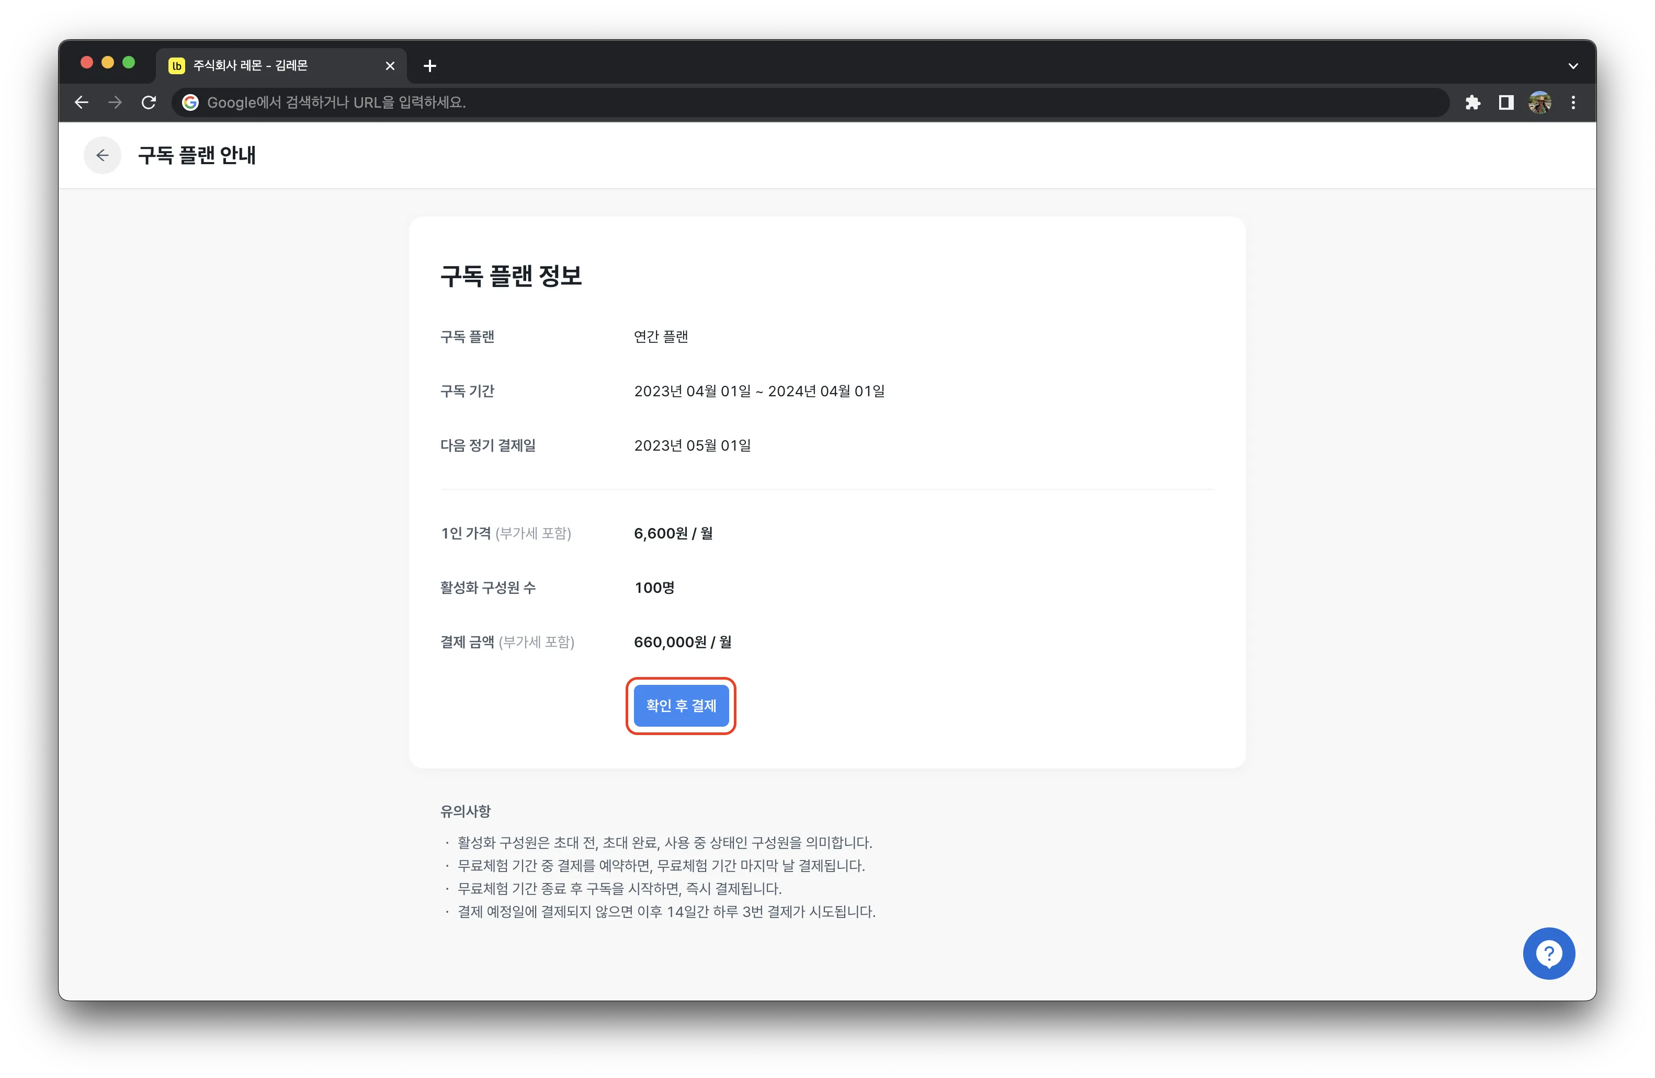Click the next payment date 2023년 05월 01일
Image resolution: width=1655 pixels, height=1078 pixels.
692,445
